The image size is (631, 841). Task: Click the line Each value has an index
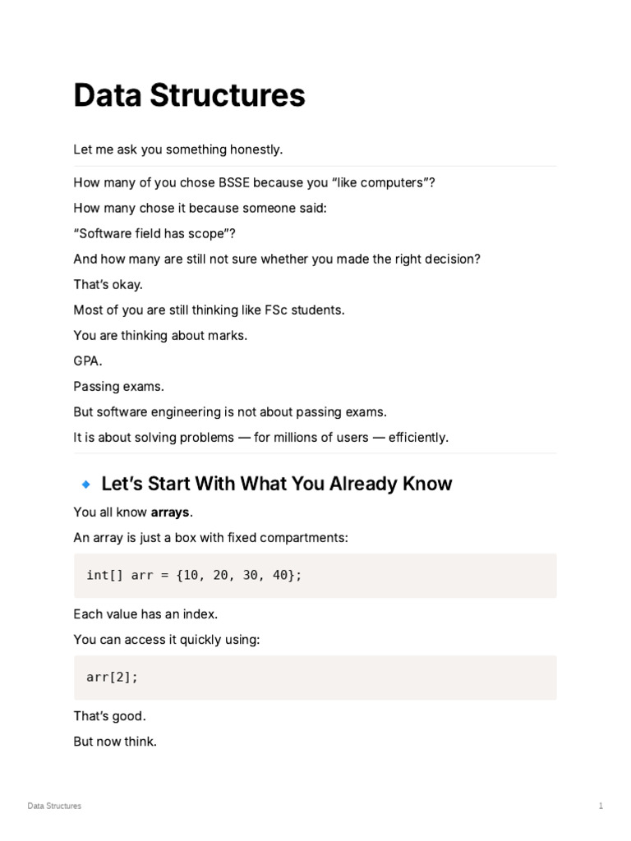pos(145,614)
